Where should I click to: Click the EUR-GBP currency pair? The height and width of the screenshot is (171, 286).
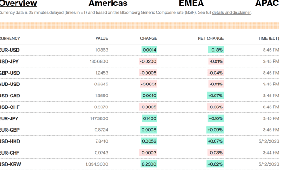10,130
